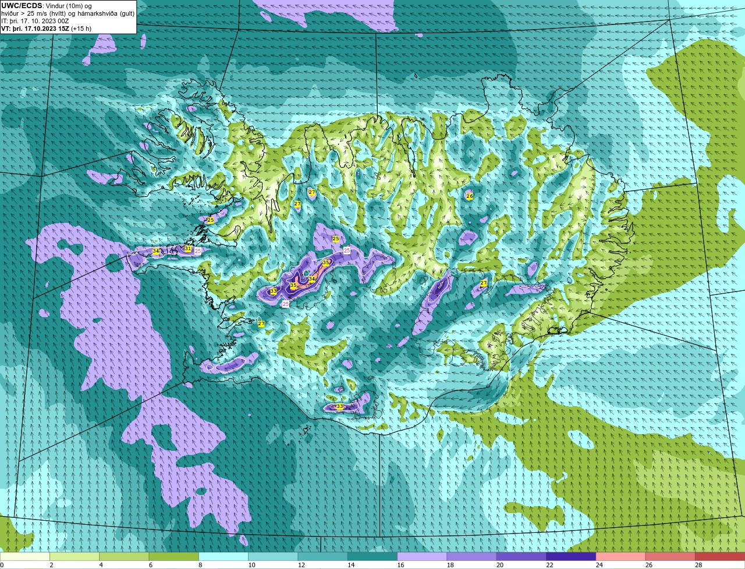The width and height of the screenshot is (745, 569).
Task: Click the pale cyan 8–10 m/s legend swatch
Action: click(223, 556)
